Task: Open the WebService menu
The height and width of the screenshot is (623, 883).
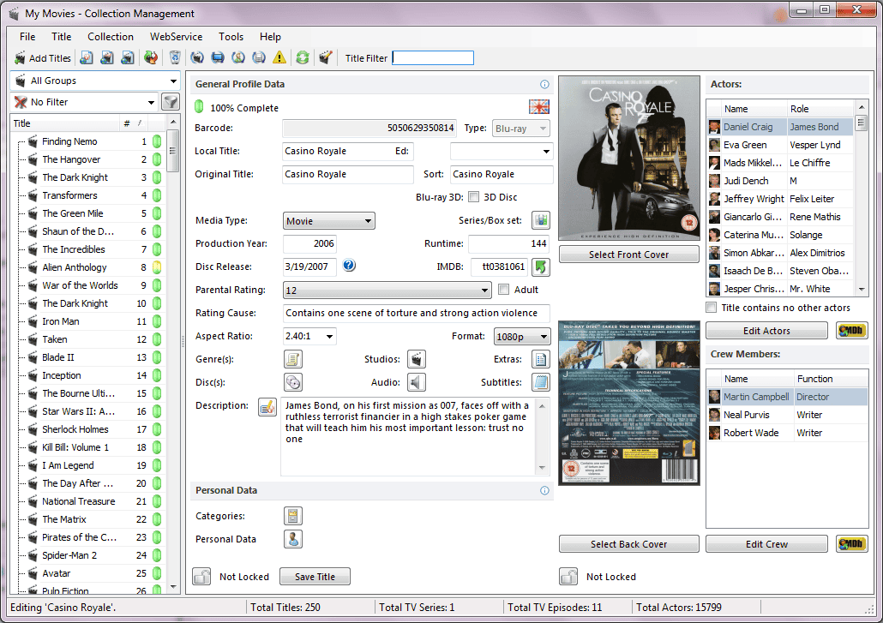Action: tap(176, 37)
